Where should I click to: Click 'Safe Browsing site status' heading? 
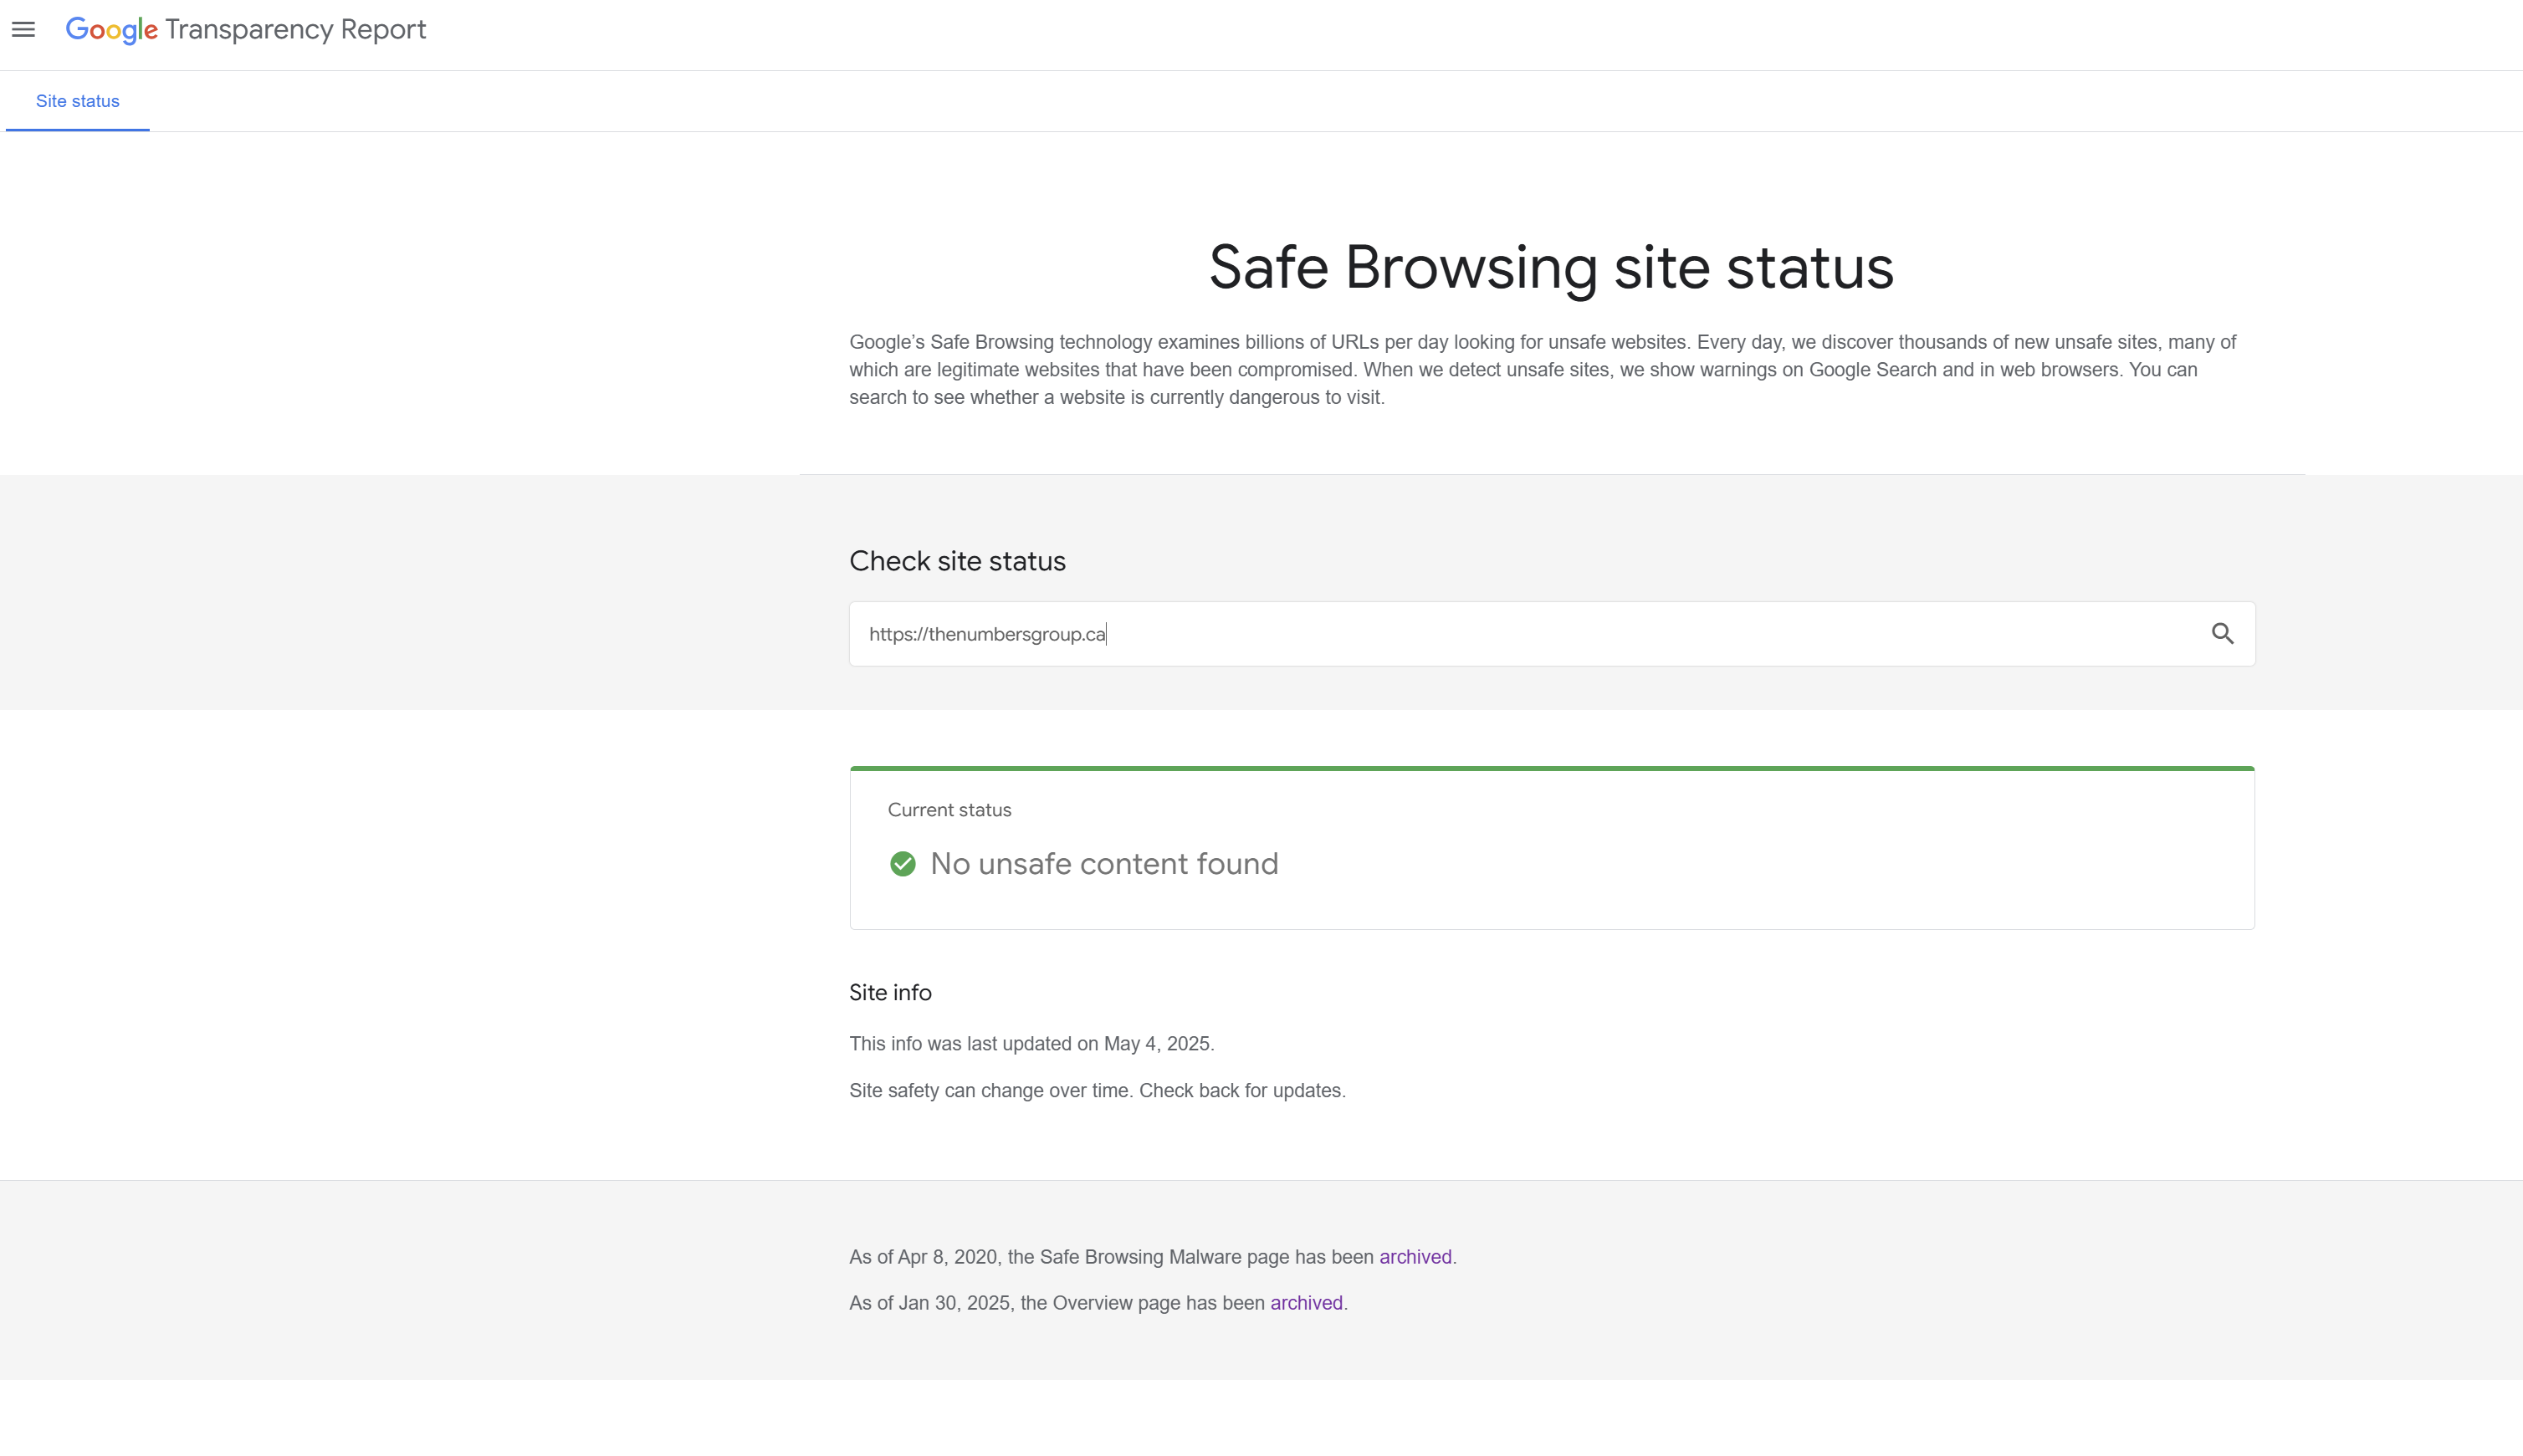1551,268
